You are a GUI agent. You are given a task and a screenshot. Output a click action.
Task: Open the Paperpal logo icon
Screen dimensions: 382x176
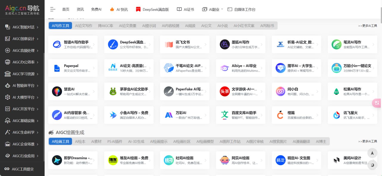coord(57,68)
